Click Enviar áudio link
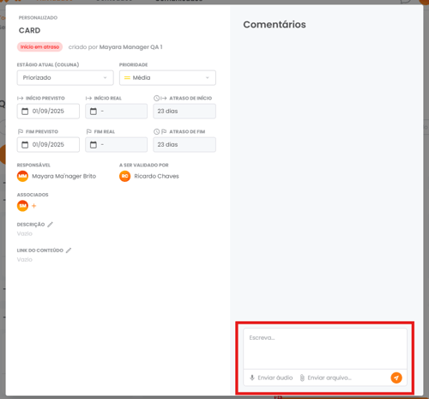 [275, 378]
